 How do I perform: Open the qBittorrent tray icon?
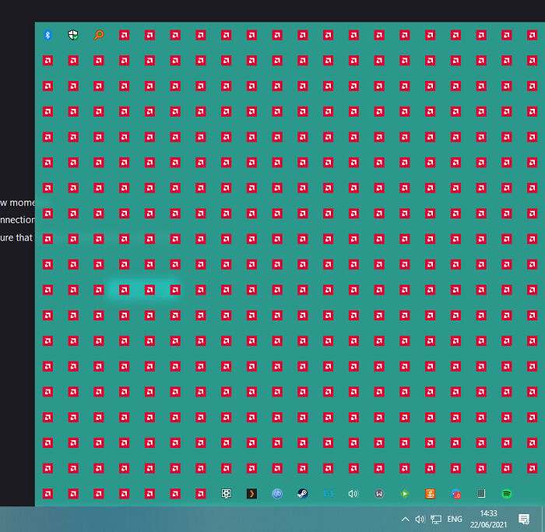(277, 493)
